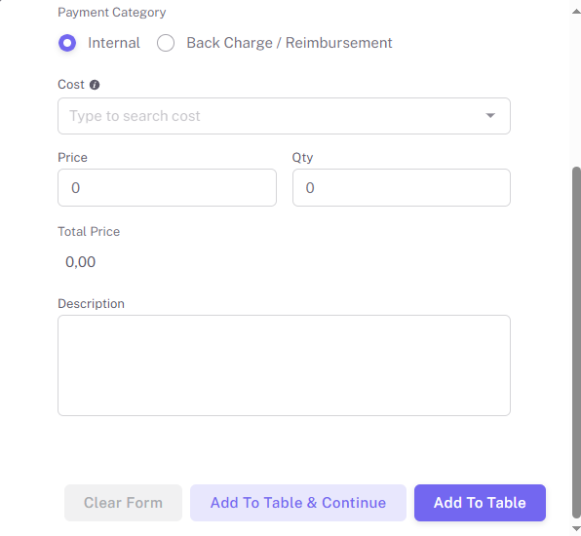Image resolution: width=581 pixels, height=536 pixels.
Task: Click into the Price input field
Action: (x=167, y=188)
